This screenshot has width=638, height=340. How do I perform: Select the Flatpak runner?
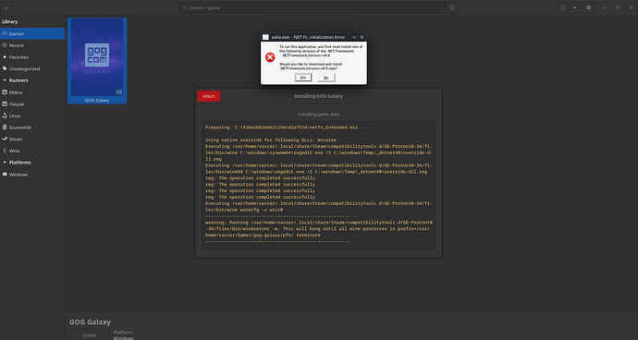(32, 104)
